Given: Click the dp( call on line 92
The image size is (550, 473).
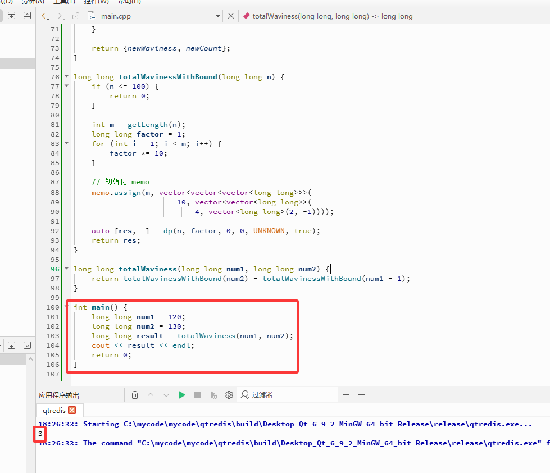Looking at the screenshot, I should pos(169,231).
